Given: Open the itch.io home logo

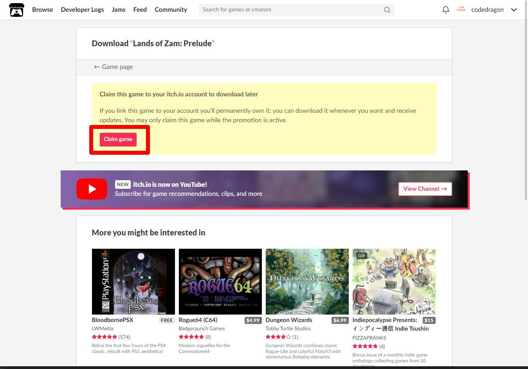Looking at the screenshot, I should [x=16, y=10].
